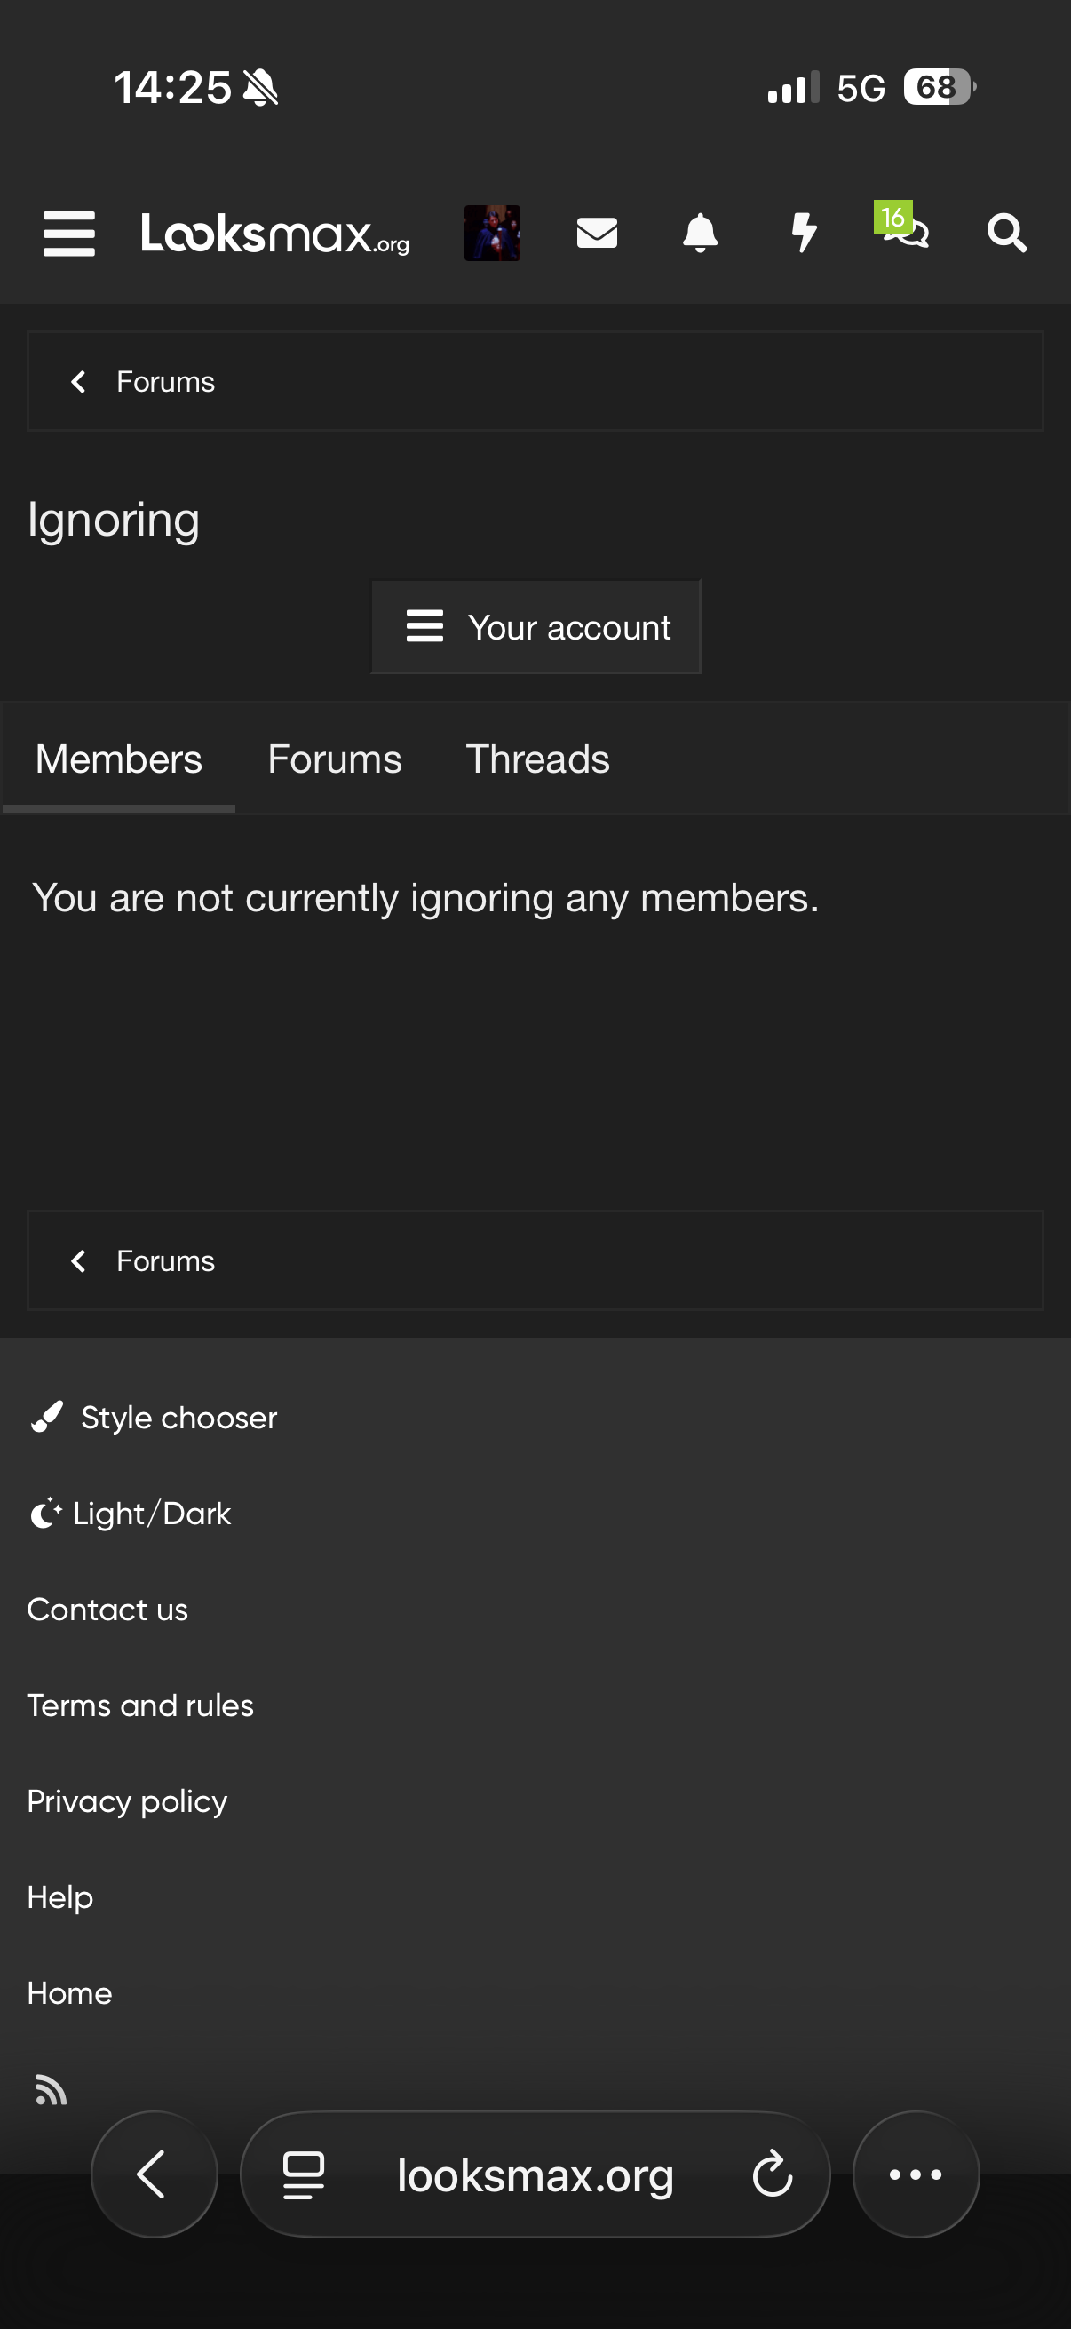
Task: Open the search magnifier
Action: [x=1007, y=234]
